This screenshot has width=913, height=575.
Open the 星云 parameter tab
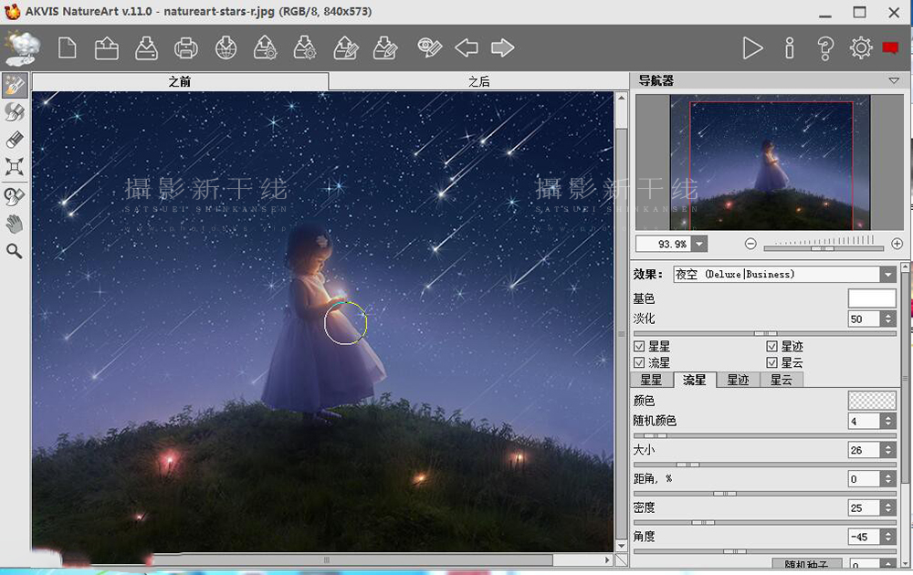pos(782,380)
